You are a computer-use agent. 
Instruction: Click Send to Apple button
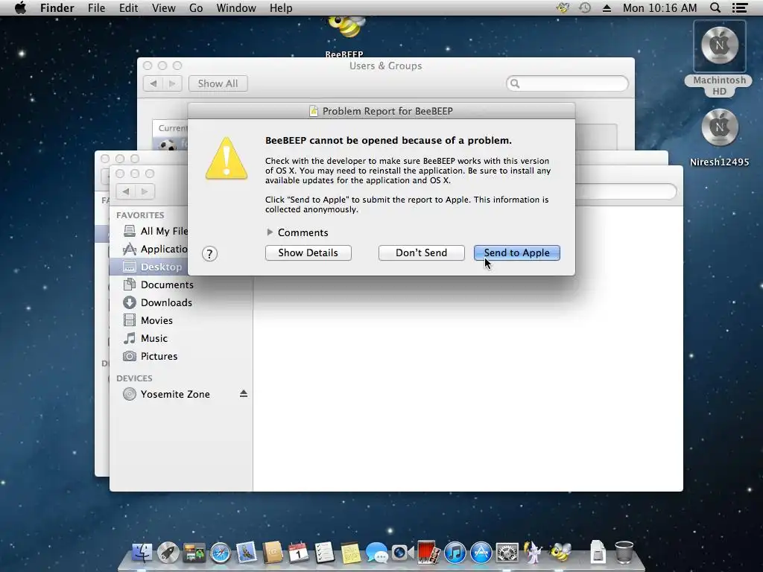[517, 253]
